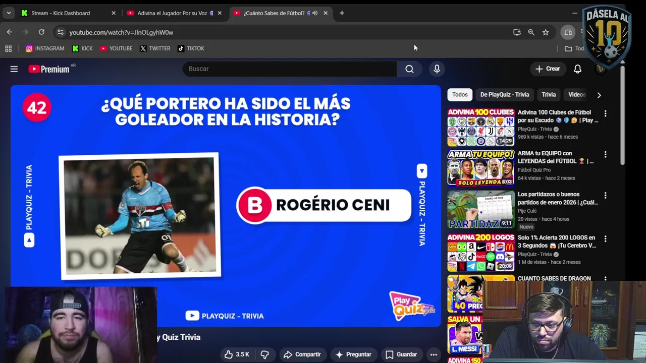This screenshot has width=646, height=363.
Task: Click the Rogério Ceni answer B card
Action: (324, 205)
